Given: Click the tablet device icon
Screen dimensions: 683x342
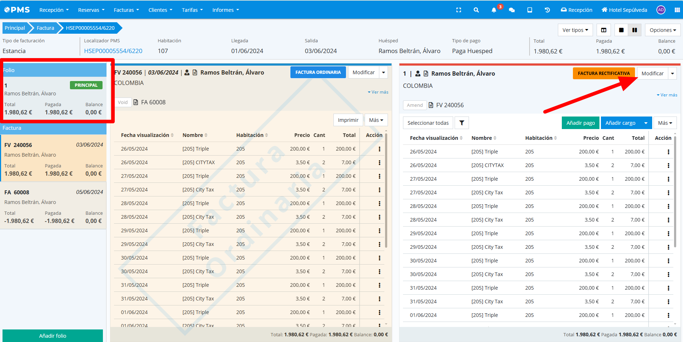Looking at the screenshot, I should pos(530,10).
